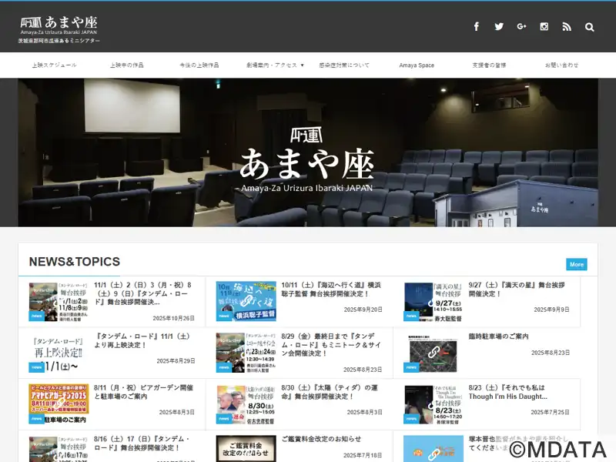This screenshot has height=462, width=616.
Task: Open the 臨時駐車場のご案内 article
Action: (498, 336)
